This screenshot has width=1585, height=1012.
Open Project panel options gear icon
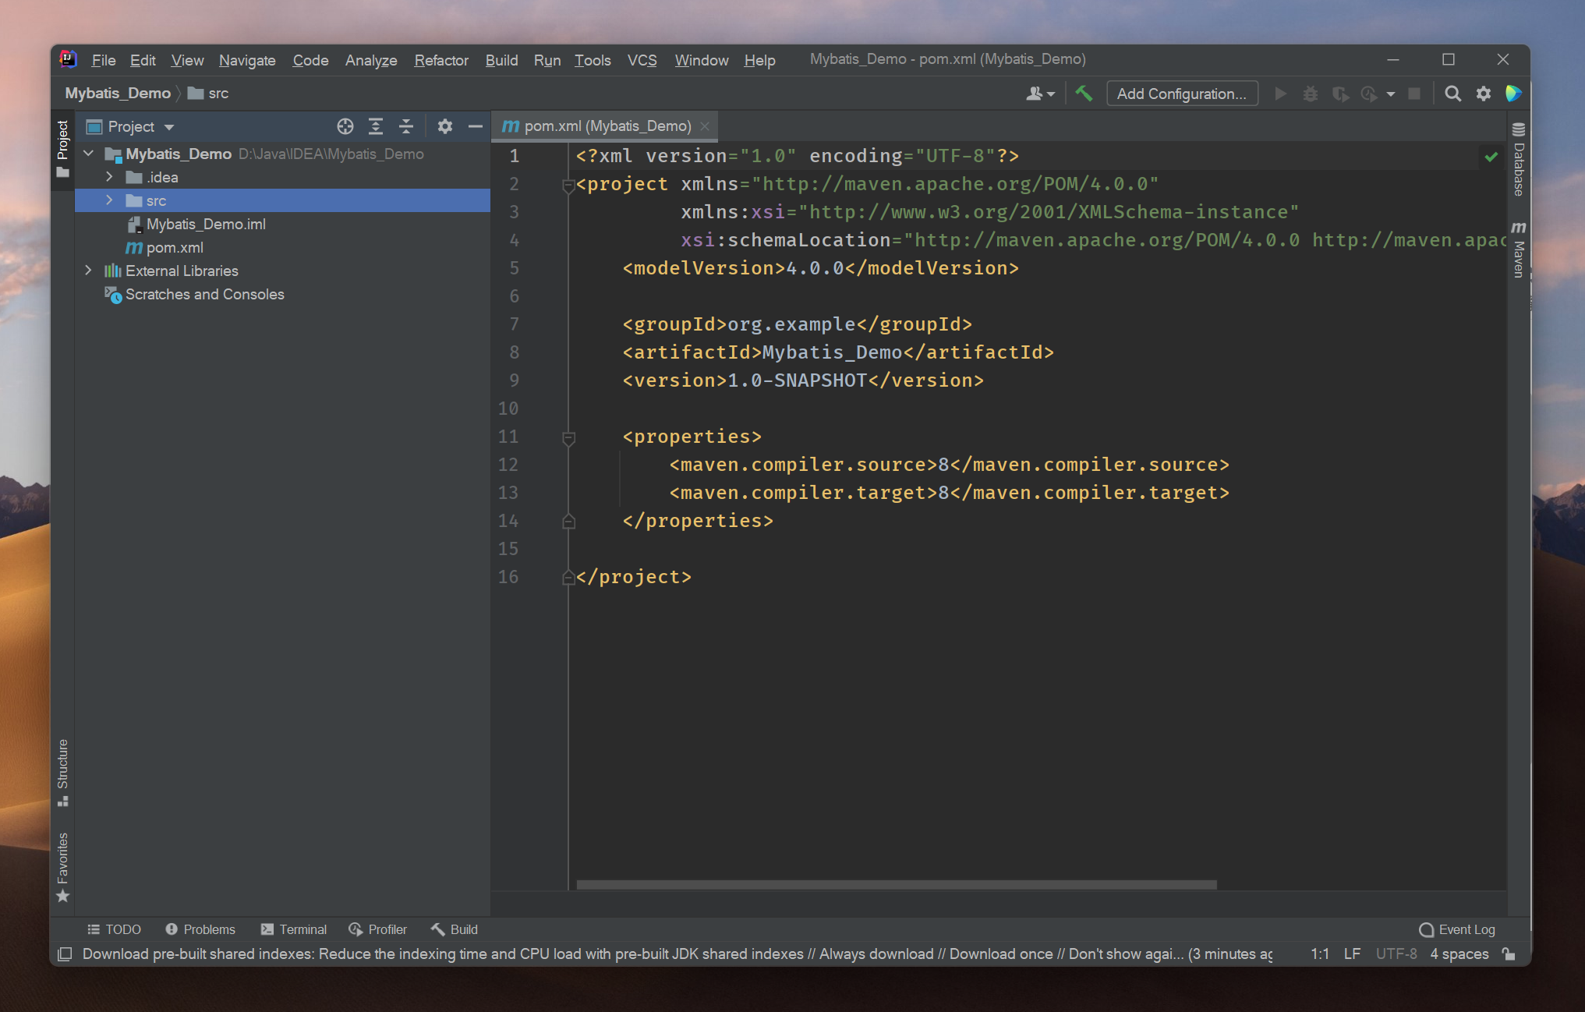coord(444,126)
